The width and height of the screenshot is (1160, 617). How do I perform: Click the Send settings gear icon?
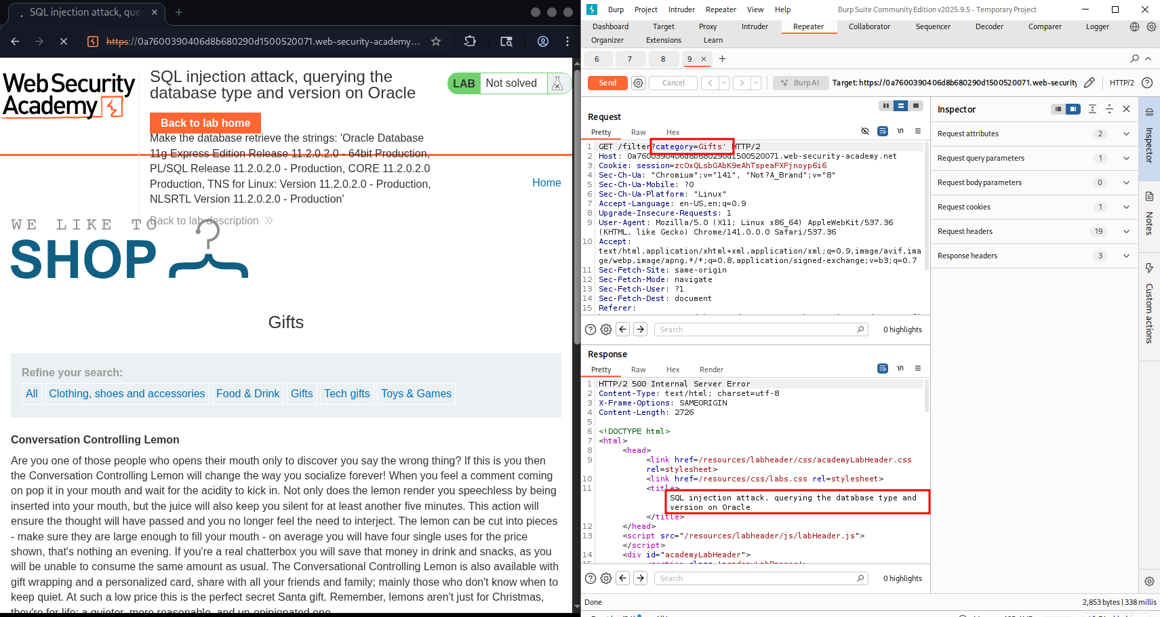click(x=638, y=83)
